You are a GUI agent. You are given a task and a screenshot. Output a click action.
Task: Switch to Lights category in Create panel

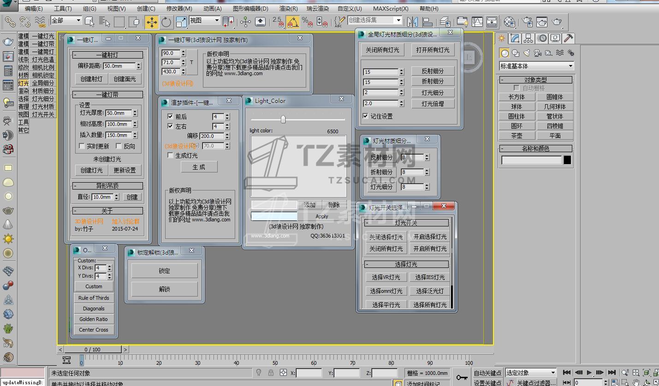point(526,53)
